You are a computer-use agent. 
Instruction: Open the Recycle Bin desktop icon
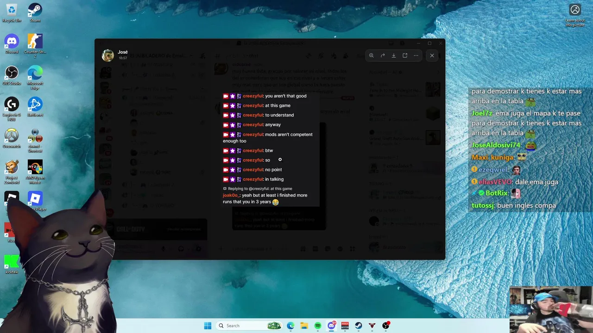(12, 13)
